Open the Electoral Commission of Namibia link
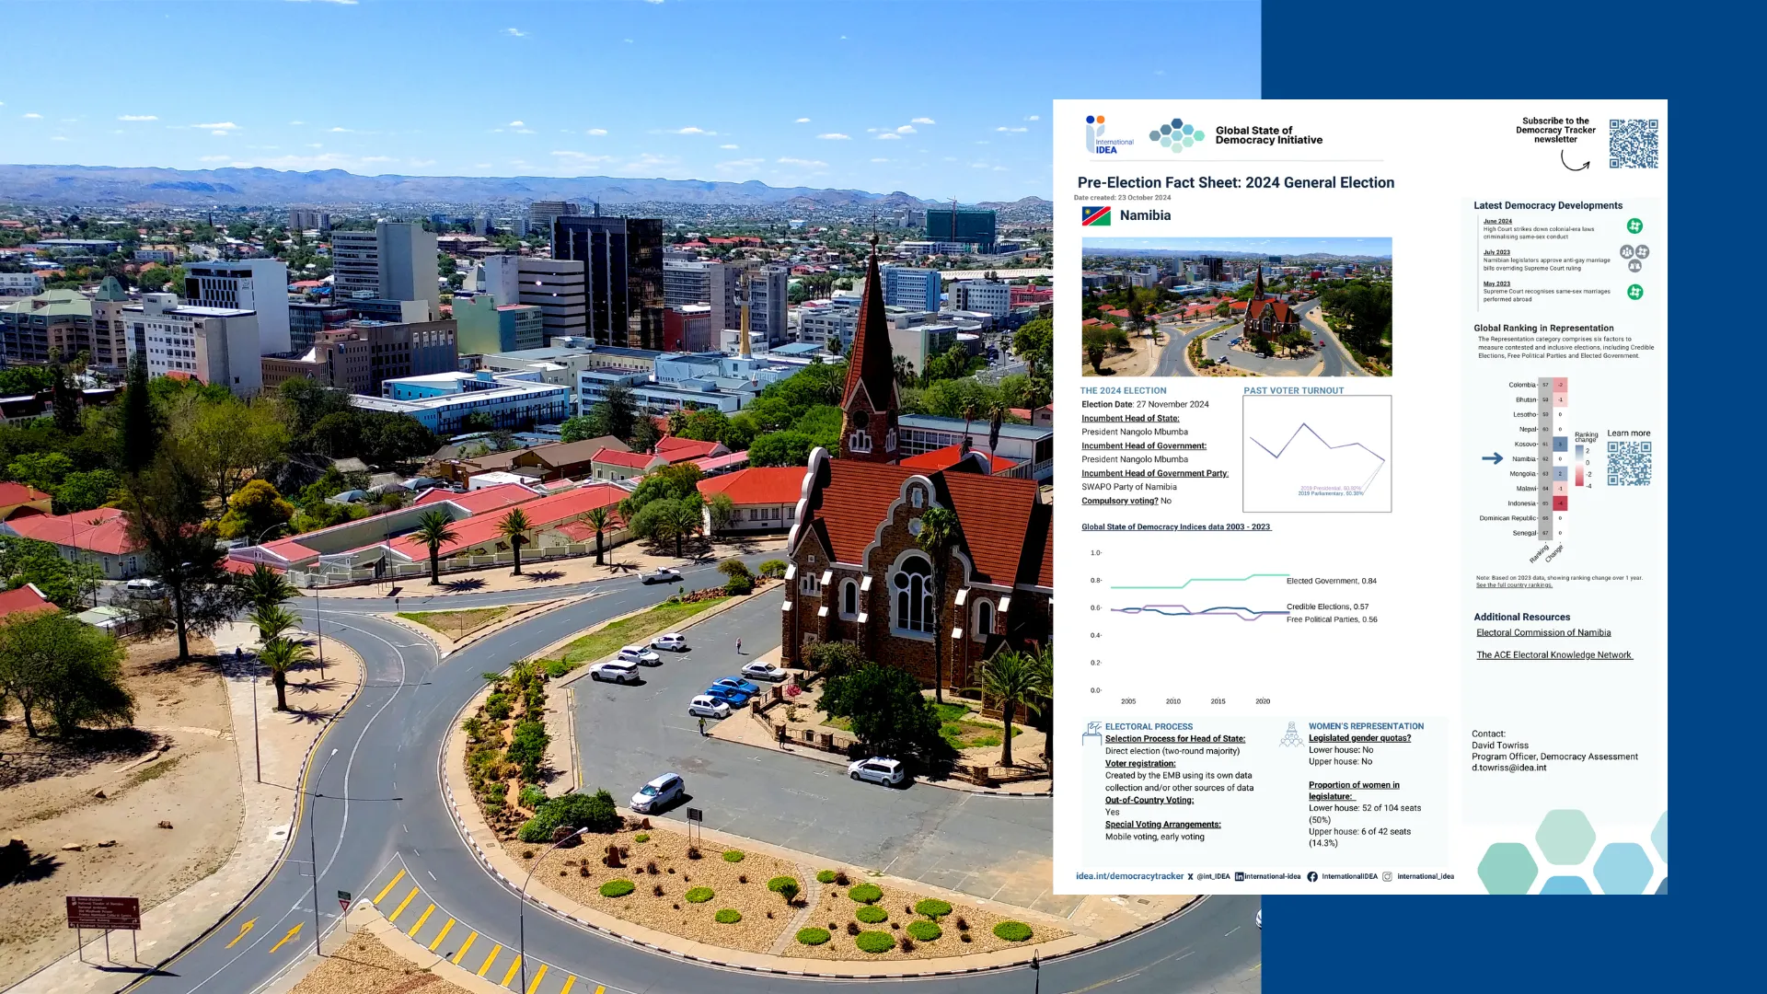 [x=1543, y=633]
